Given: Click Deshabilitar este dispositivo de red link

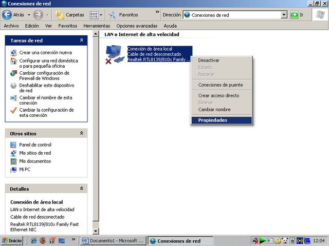Looking at the screenshot, I should [47, 88].
